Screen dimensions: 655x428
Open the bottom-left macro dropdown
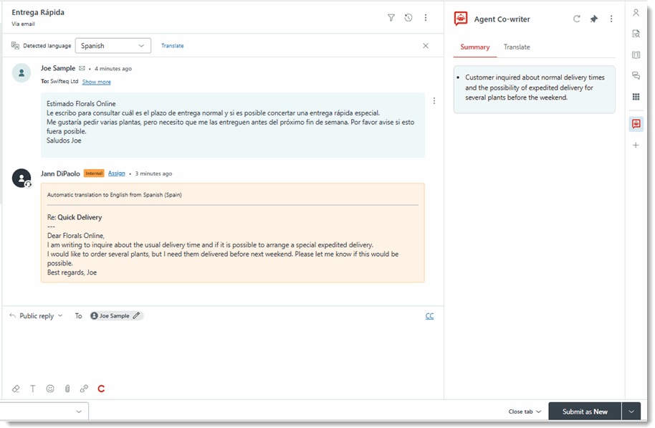click(x=44, y=412)
